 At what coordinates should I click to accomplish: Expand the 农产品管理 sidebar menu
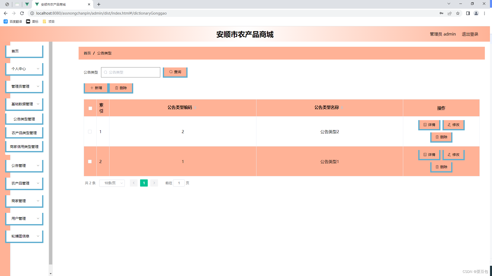(24, 183)
